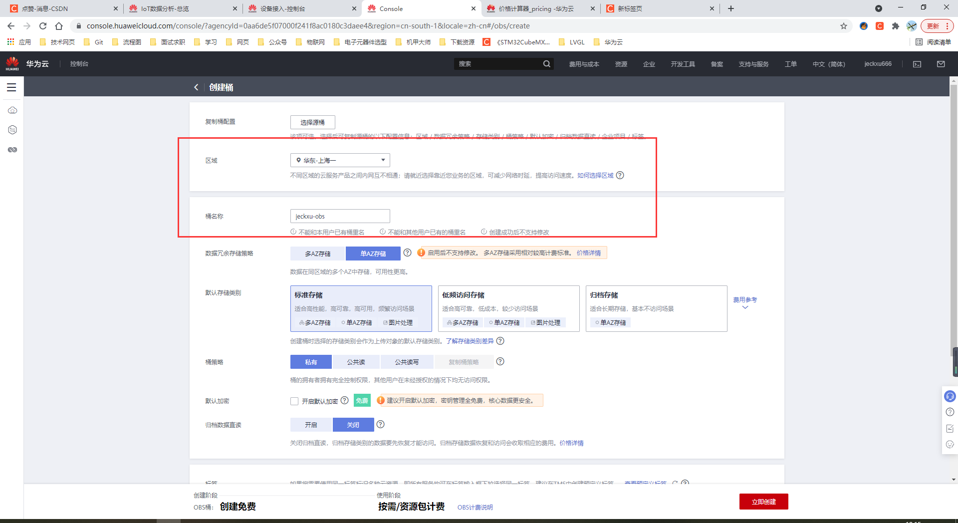Click the 选择源桶 button

pyautogui.click(x=312, y=122)
